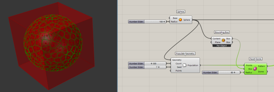Click the Pattern output on Facet Dome
Image resolution: width=274 pixels, height=92 pixels.
coord(261,66)
